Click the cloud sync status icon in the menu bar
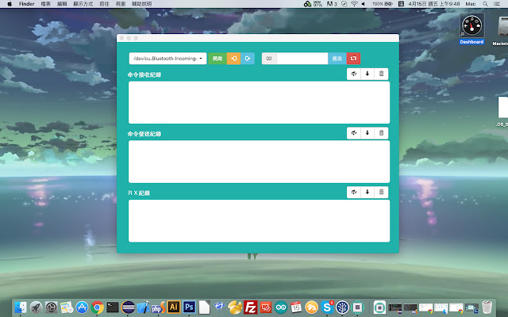The height and width of the screenshot is (317, 508). 307,4
